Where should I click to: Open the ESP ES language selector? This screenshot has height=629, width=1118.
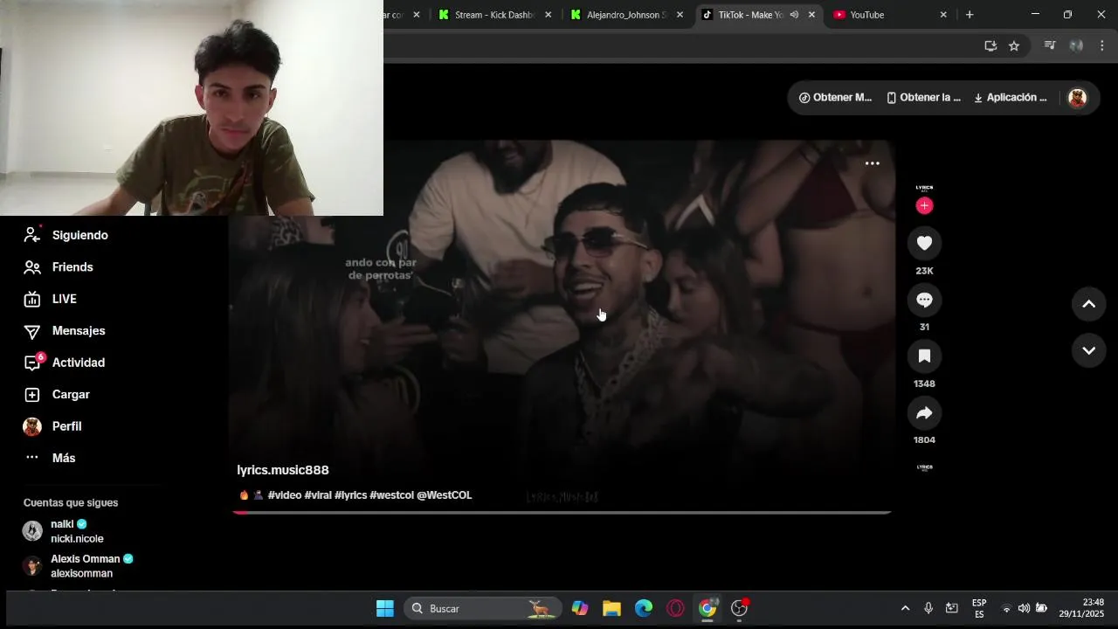[979, 609]
